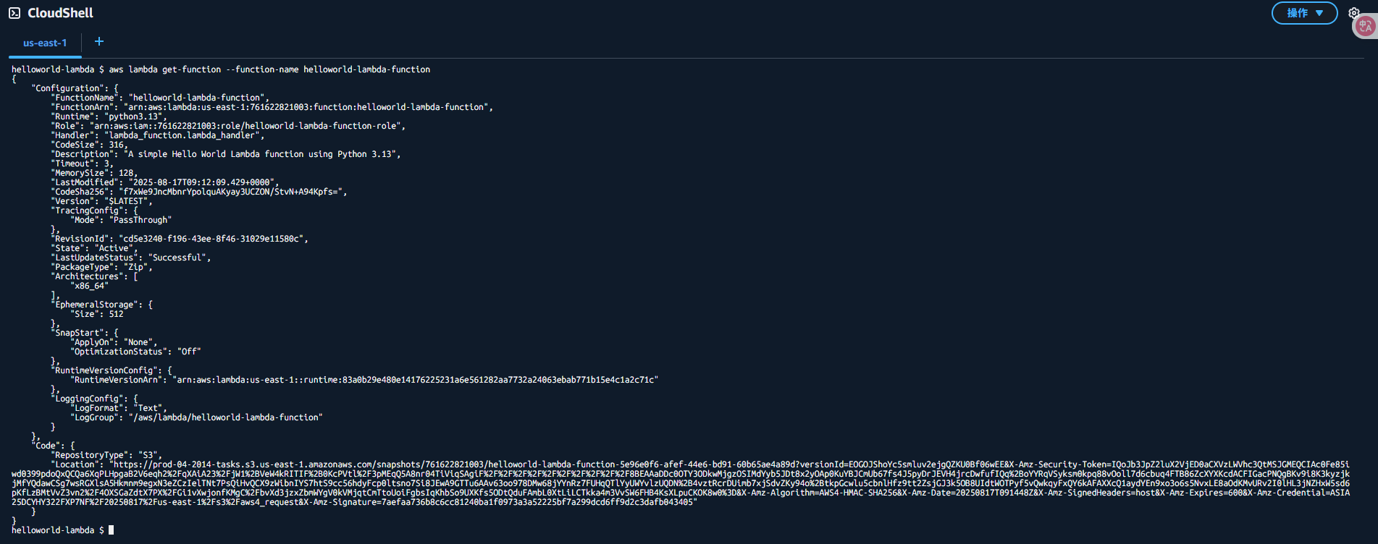The image size is (1378, 544).
Task: Click the aws lambda get-function command line
Action: 269,69
